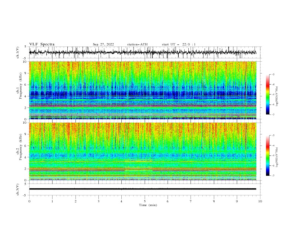The width and height of the screenshot is (293, 226).
Task: Click the ch.2 VLF spectrogram image
Action: pos(142,151)
